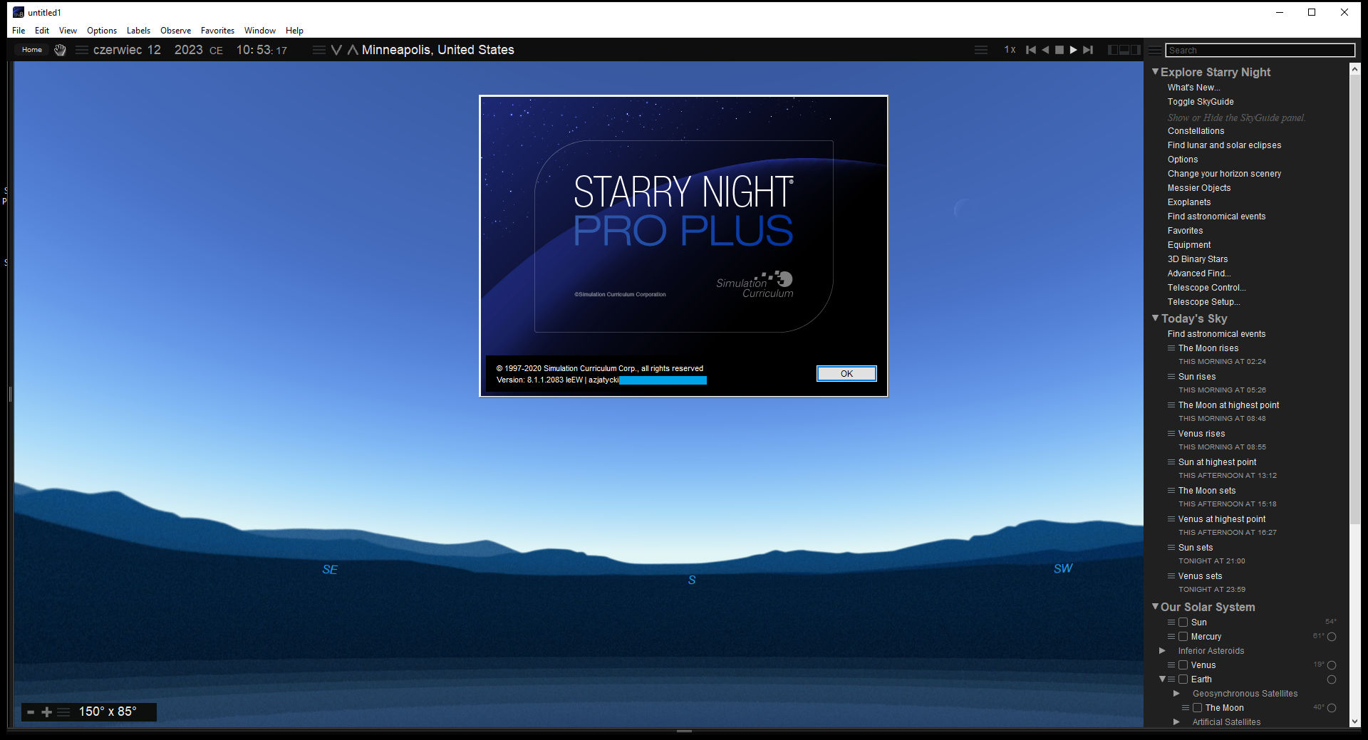Zoom in with the plus icon
Screen dimensions: 1368x740
[47, 712]
